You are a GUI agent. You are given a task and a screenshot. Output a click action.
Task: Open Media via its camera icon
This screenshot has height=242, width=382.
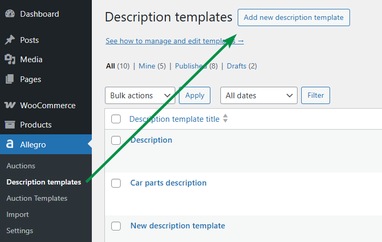tap(10, 59)
